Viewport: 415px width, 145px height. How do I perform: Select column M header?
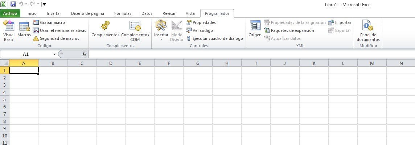[372, 63]
